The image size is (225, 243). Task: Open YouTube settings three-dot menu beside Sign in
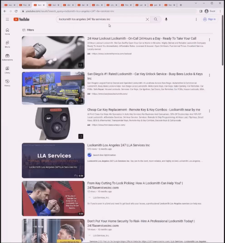click(196, 19)
